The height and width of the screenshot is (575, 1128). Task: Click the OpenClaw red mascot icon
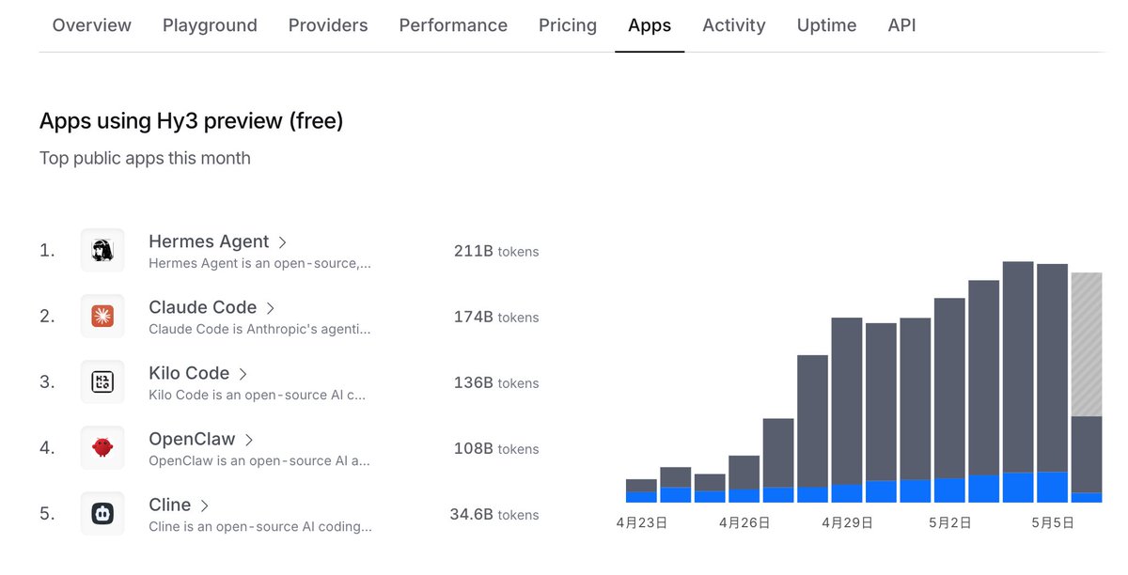(x=102, y=447)
